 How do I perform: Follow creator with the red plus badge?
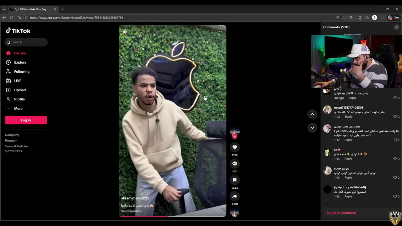(x=235, y=137)
